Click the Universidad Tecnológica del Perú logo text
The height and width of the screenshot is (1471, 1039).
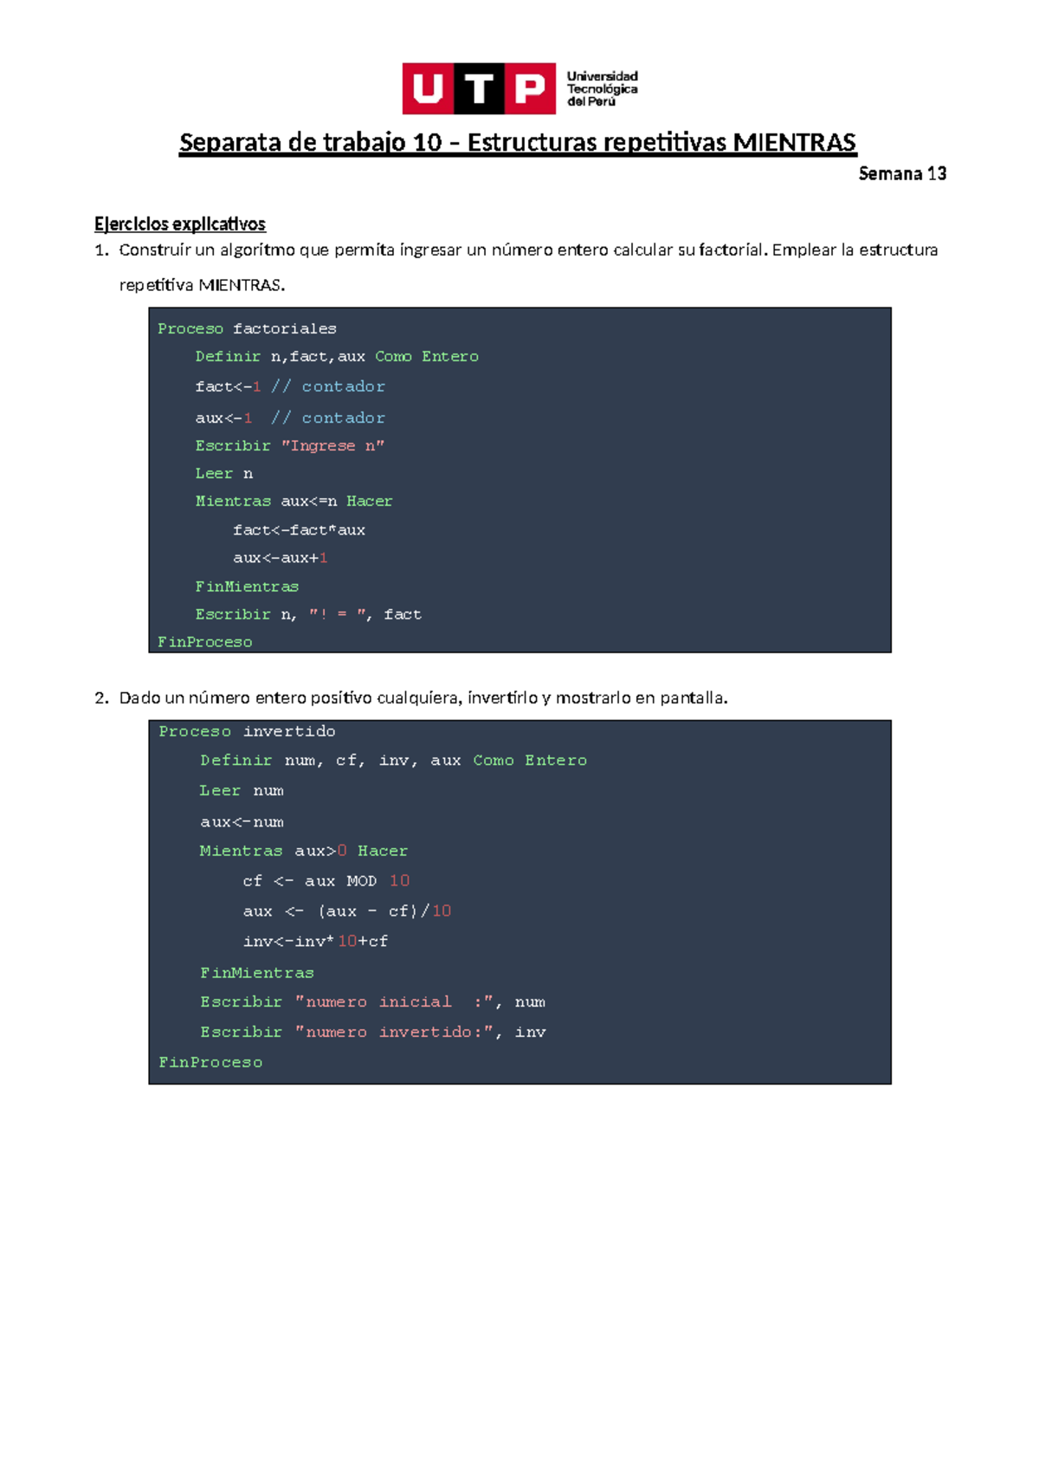coord(602,88)
